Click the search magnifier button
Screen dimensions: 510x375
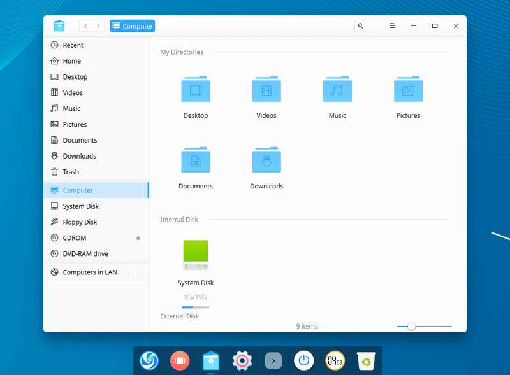[x=361, y=26]
